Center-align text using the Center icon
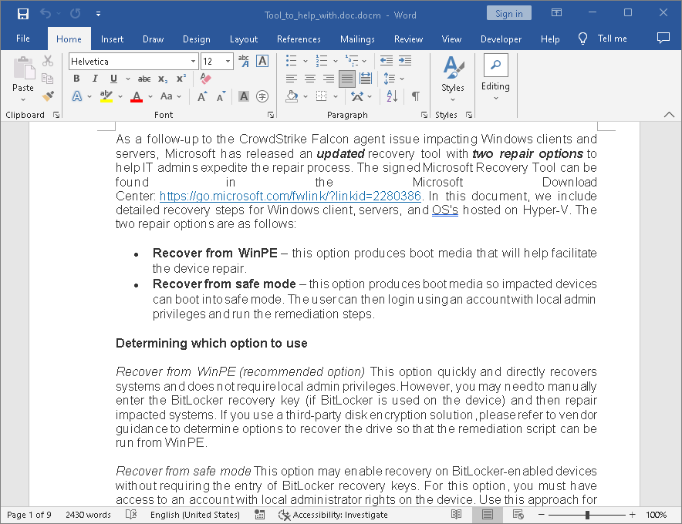The image size is (682, 524). (309, 79)
